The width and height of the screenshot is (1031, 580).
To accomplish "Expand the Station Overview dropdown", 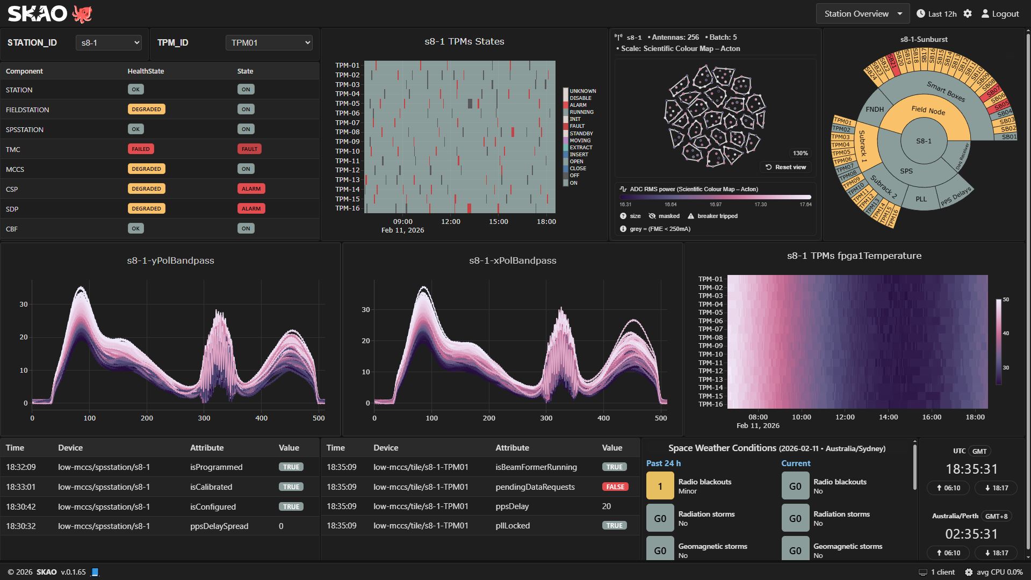I will (862, 14).
